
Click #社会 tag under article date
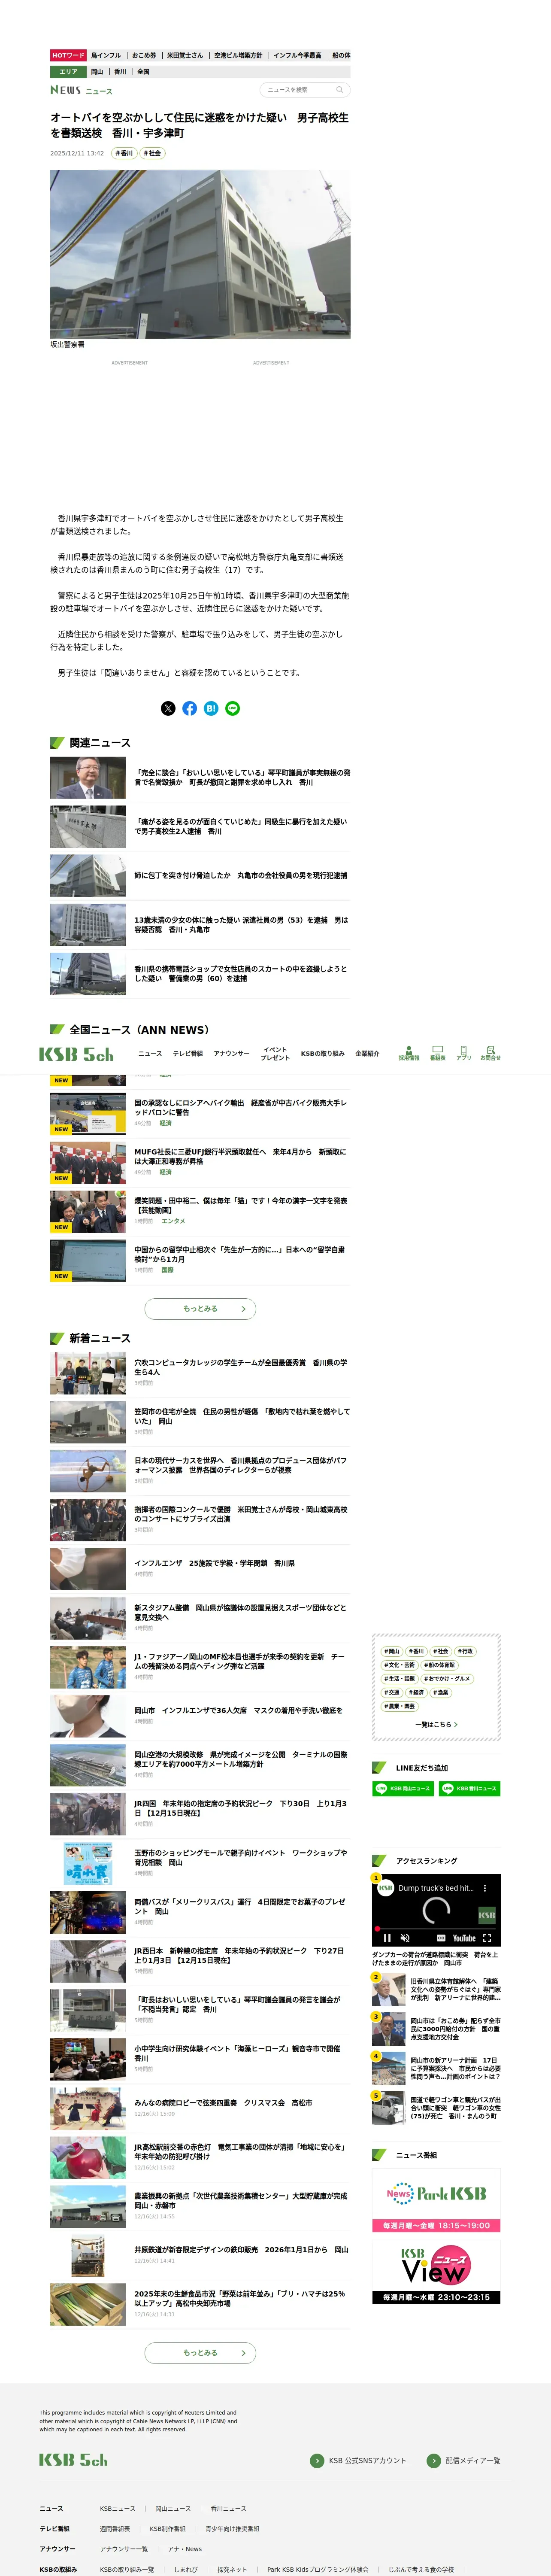[152, 153]
